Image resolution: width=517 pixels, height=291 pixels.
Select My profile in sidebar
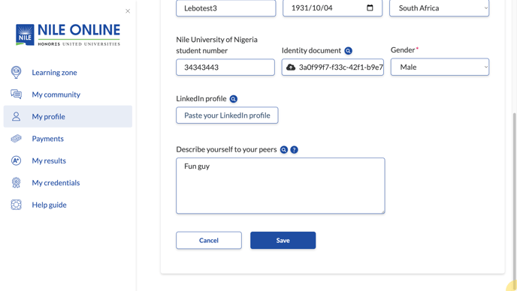tap(68, 116)
